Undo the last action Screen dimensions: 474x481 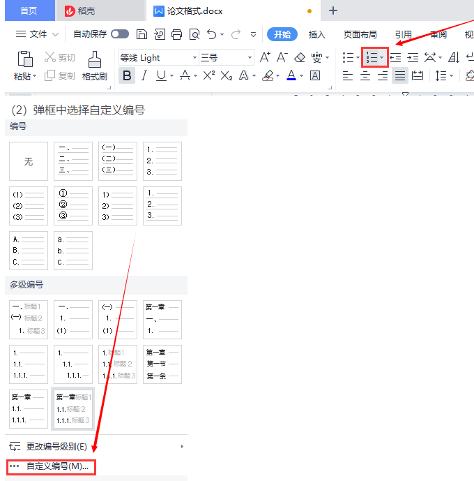(x=212, y=34)
